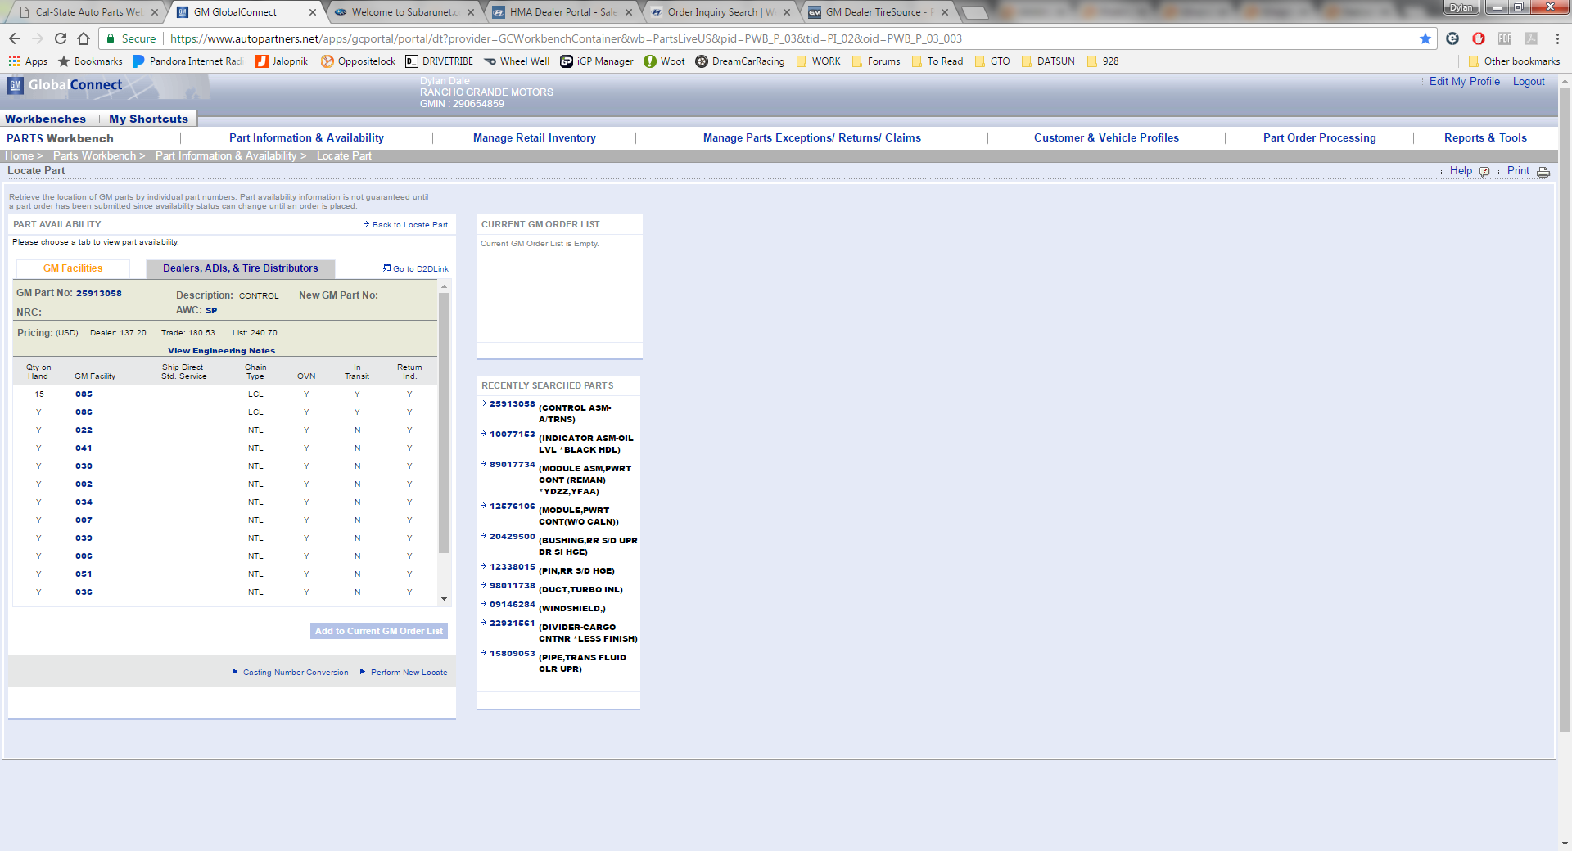Open the iGP Manager bookmark

[597, 61]
